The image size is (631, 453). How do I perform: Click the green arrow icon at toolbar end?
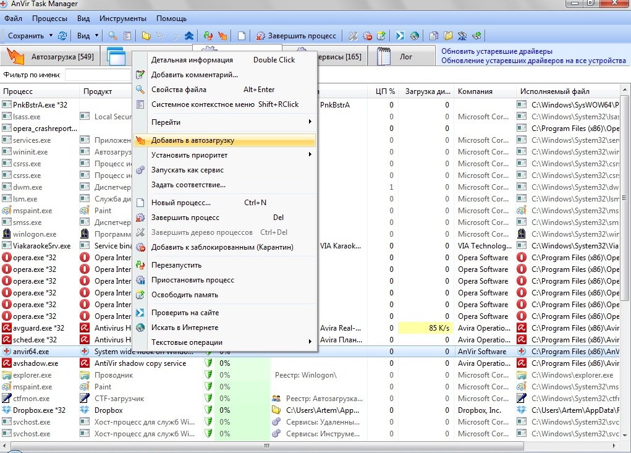pos(477,36)
